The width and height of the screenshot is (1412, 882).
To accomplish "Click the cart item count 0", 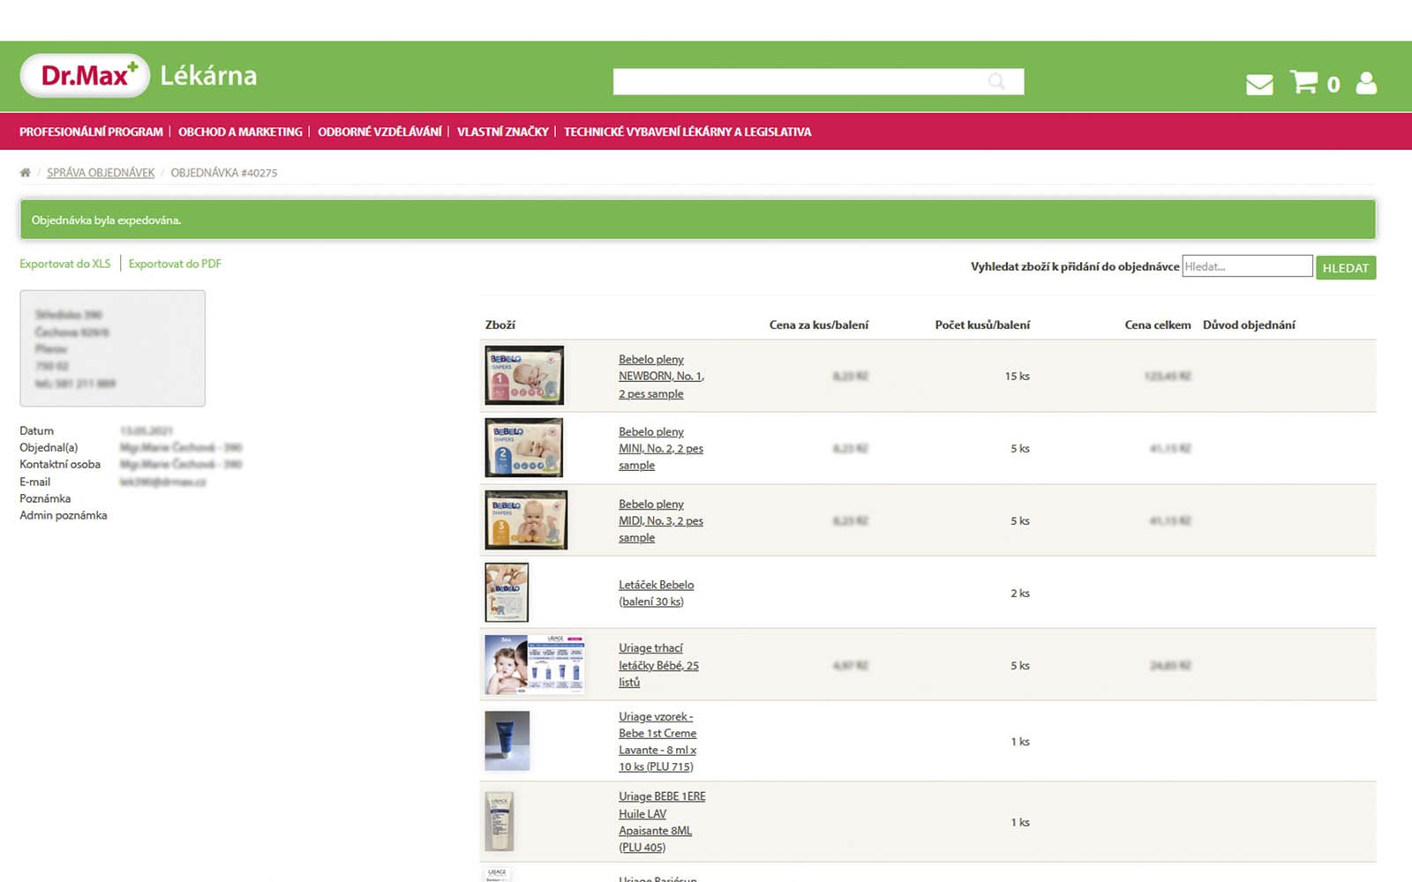I will [1333, 85].
